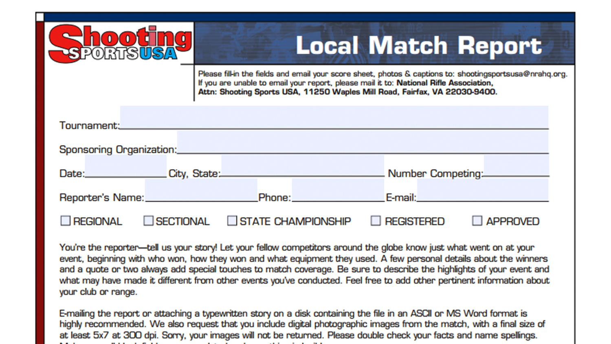Select the Date field
The width and height of the screenshot is (611, 344).
pos(125,166)
